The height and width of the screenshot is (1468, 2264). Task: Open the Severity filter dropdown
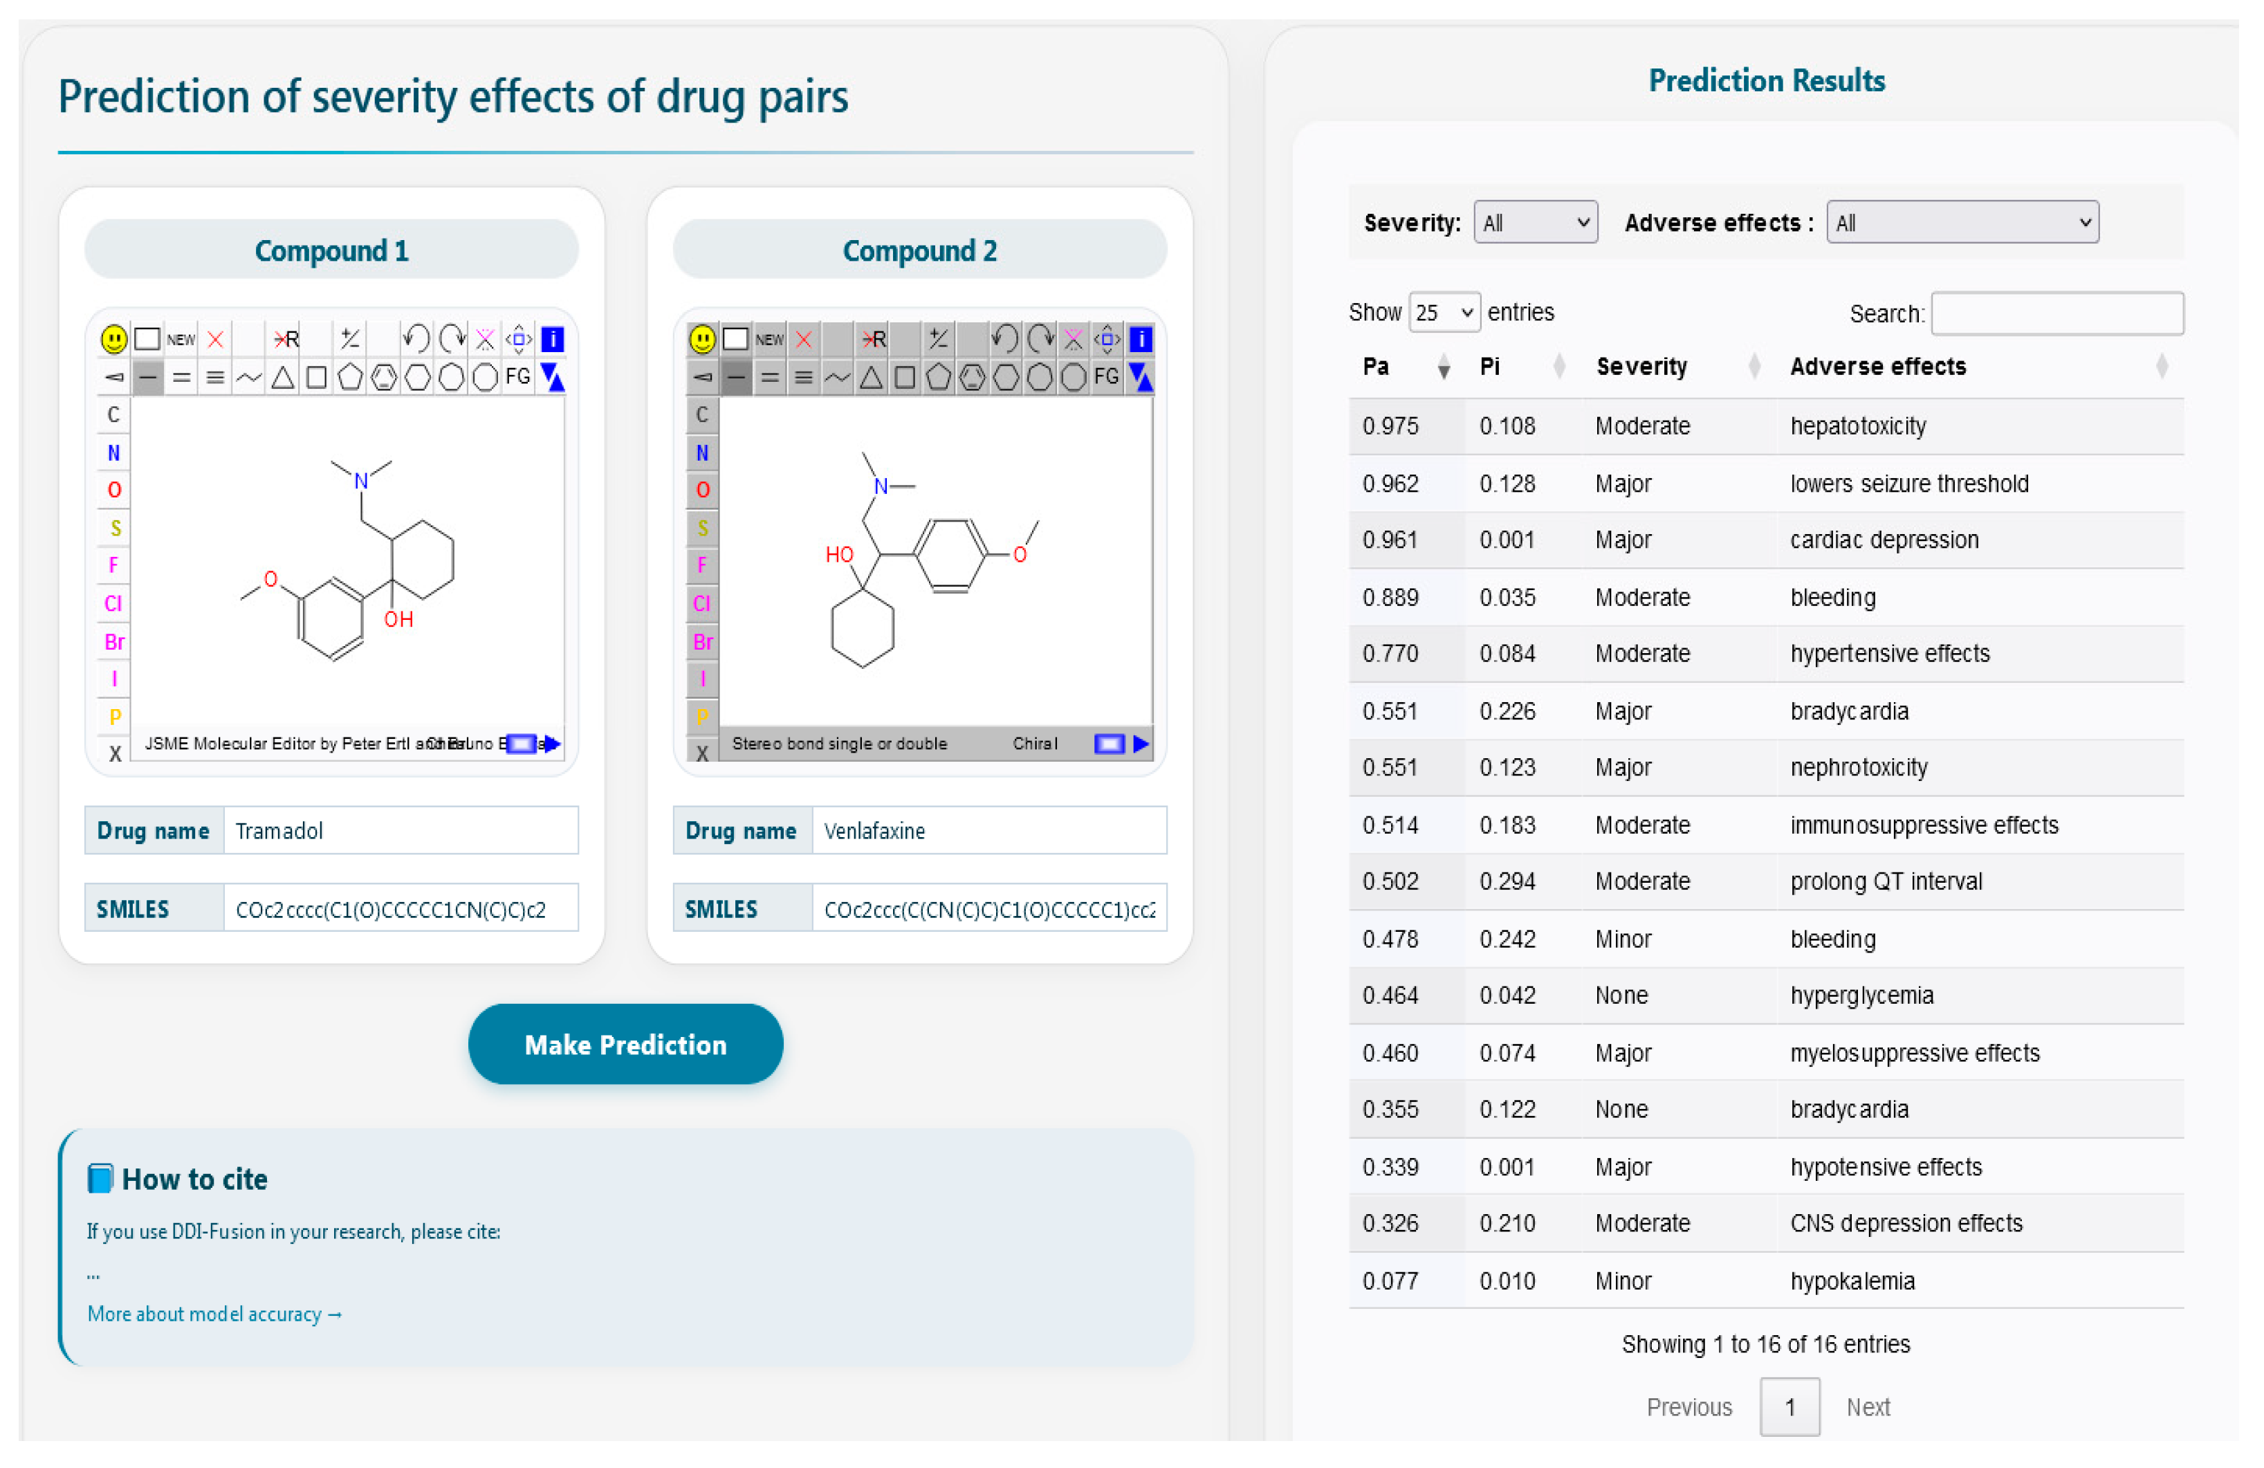[x=1536, y=223]
